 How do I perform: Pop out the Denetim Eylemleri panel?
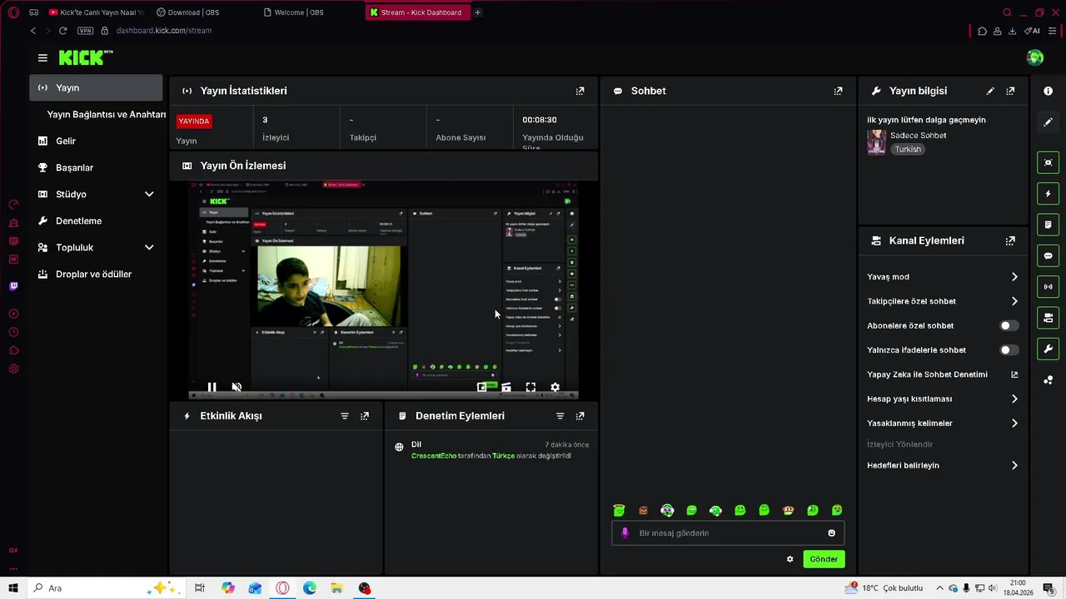(x=580, y=416)
